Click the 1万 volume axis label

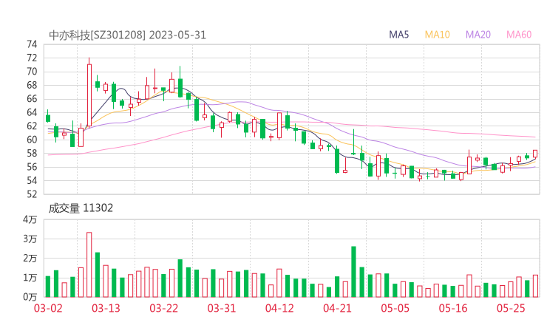pyautogui.click(x=30, y=278)
